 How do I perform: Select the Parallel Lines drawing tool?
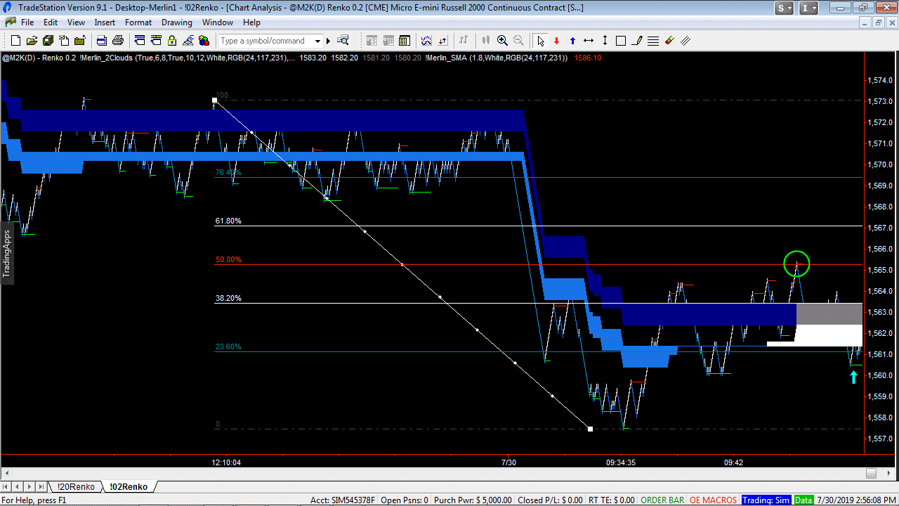(x=685, y=40)
